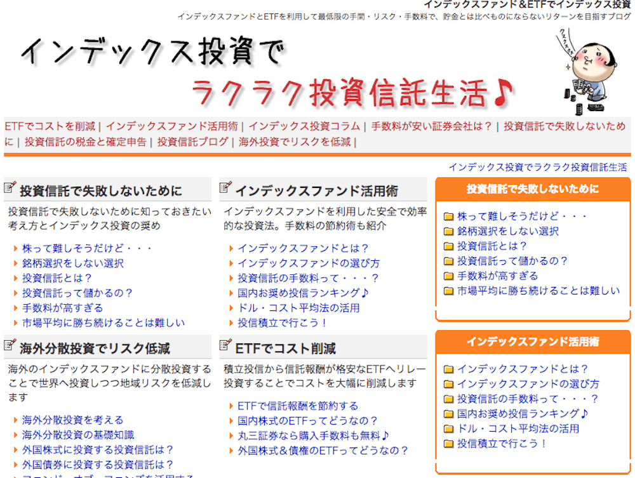Open ETFでコストを削減 in the navigation bar
Image resolution: width=635 pixels, height=478 pixels.
(50, 126)
